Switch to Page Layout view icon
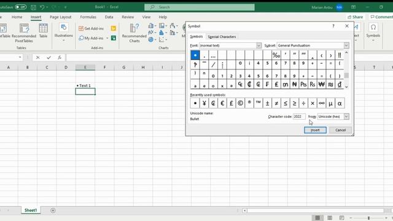Viewport: 393px width, 221px height. coord(330,218)
